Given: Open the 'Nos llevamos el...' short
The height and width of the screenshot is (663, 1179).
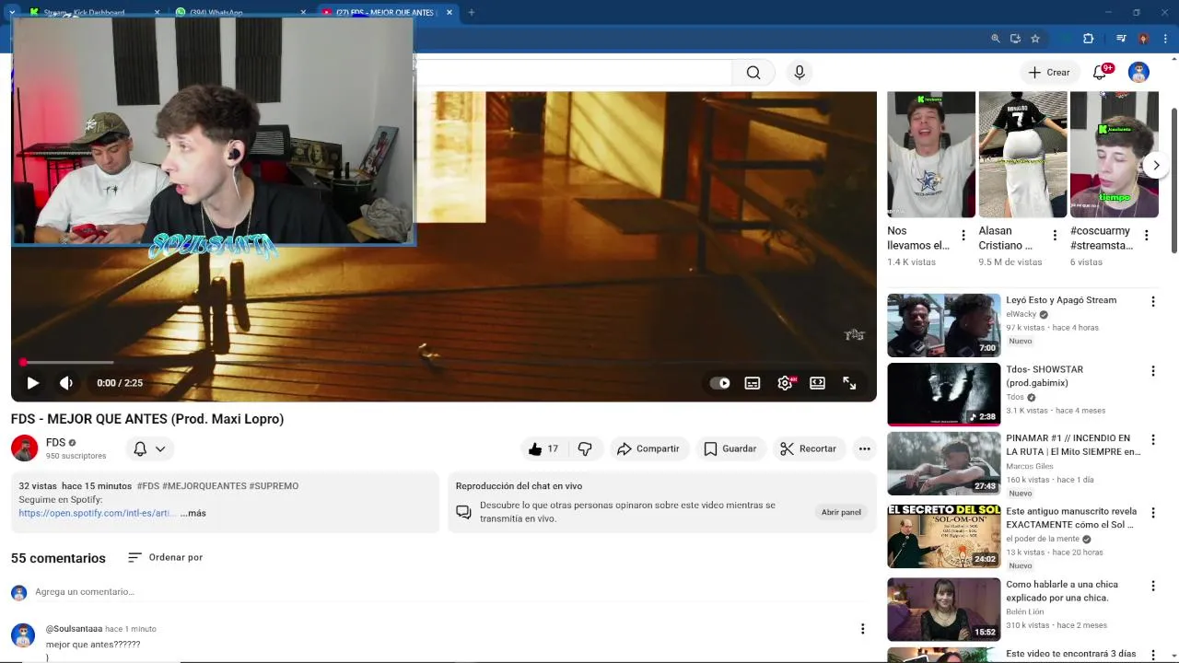Looking at the screenshot, I should tap(931, 155).
